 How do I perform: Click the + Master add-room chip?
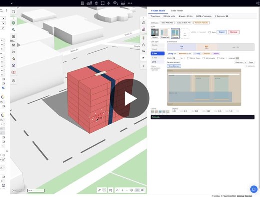click(x=216, y=53)
